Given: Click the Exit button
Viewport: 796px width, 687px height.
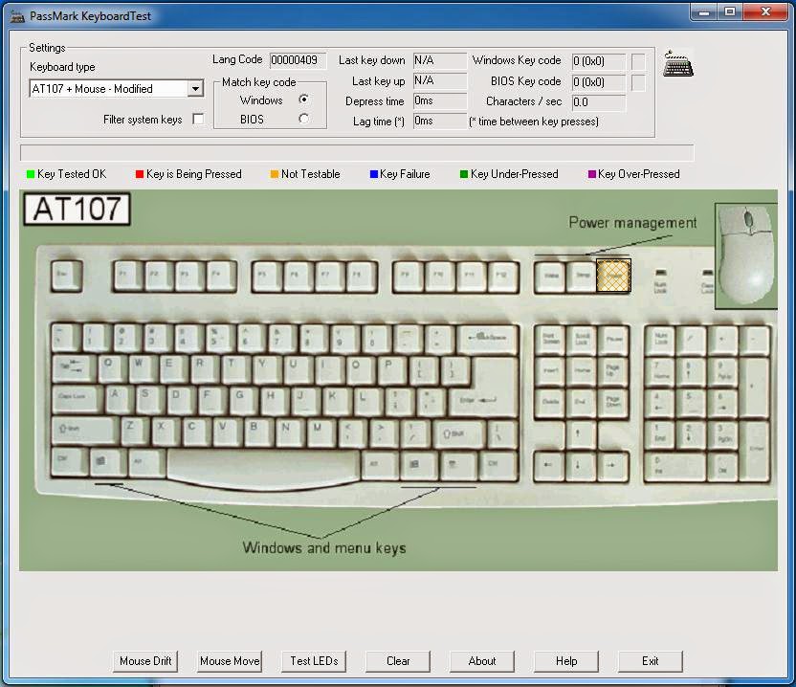Looking at the screenshot, I should click(651, 661).
